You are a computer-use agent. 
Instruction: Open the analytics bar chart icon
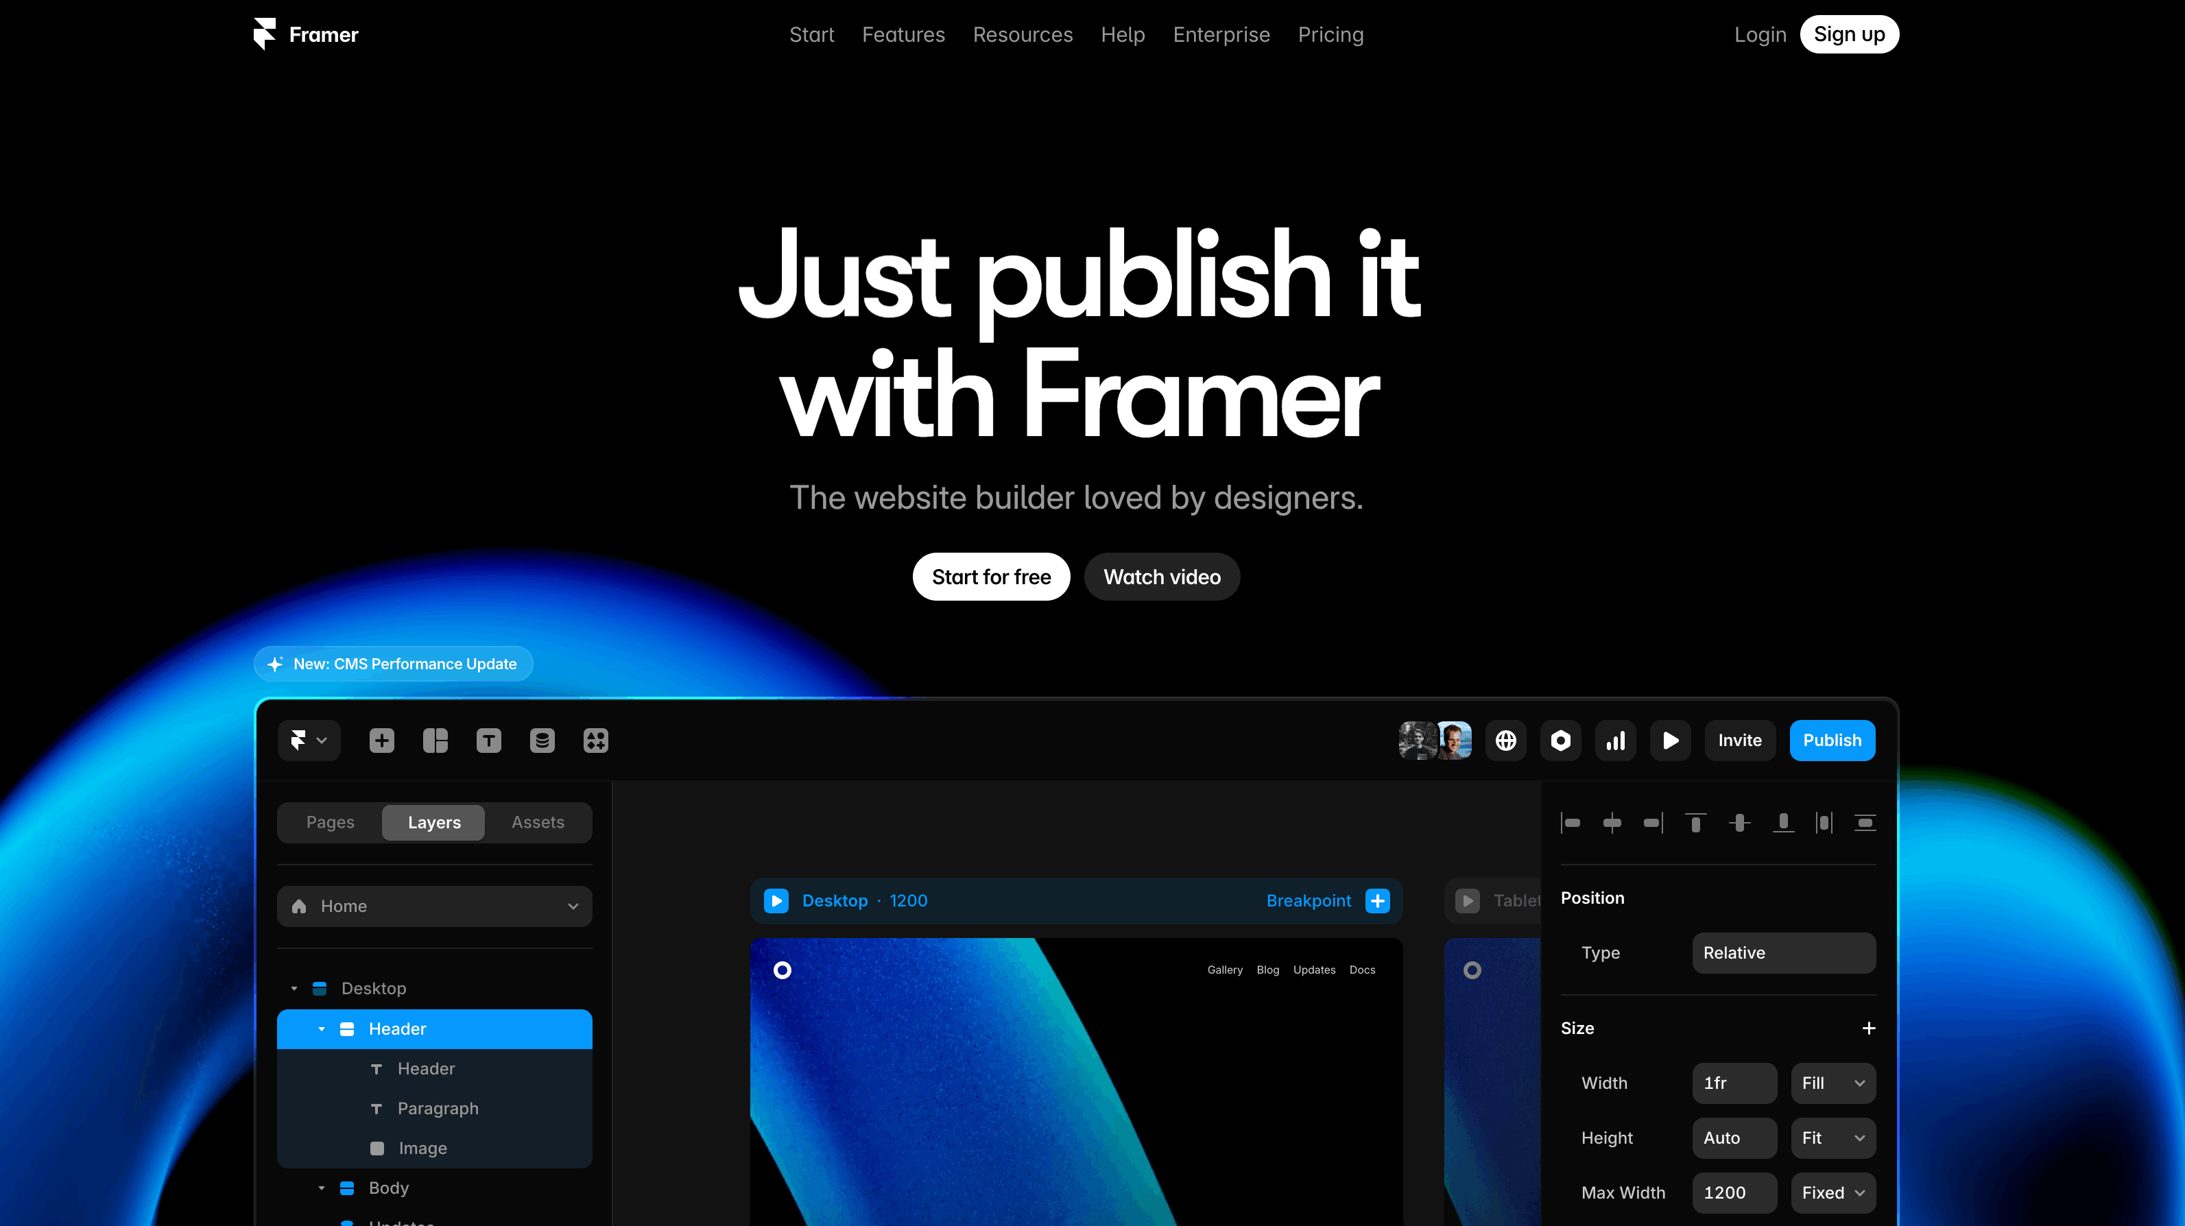[1615, 740]
